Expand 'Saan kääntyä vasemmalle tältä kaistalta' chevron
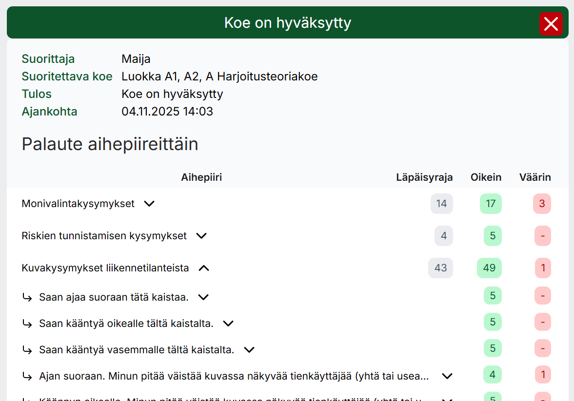The image size is (574, 401). click(x=249, y=350)
